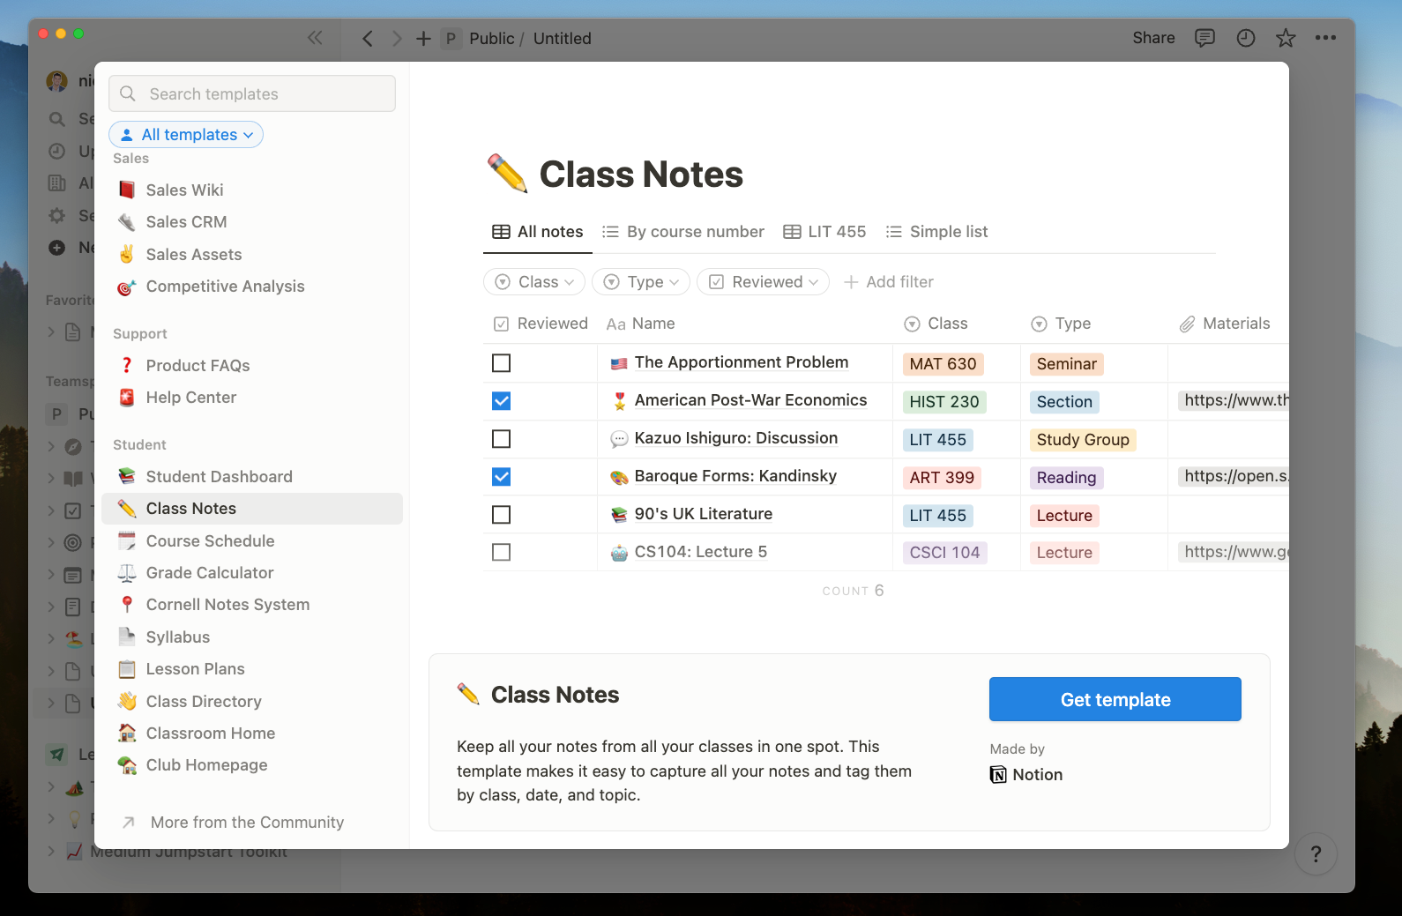Image resolution: width=1402 pixels, height=916 pixels.
Task: Click the Cornell Notes System pin icon
Action: coord(127,605)
